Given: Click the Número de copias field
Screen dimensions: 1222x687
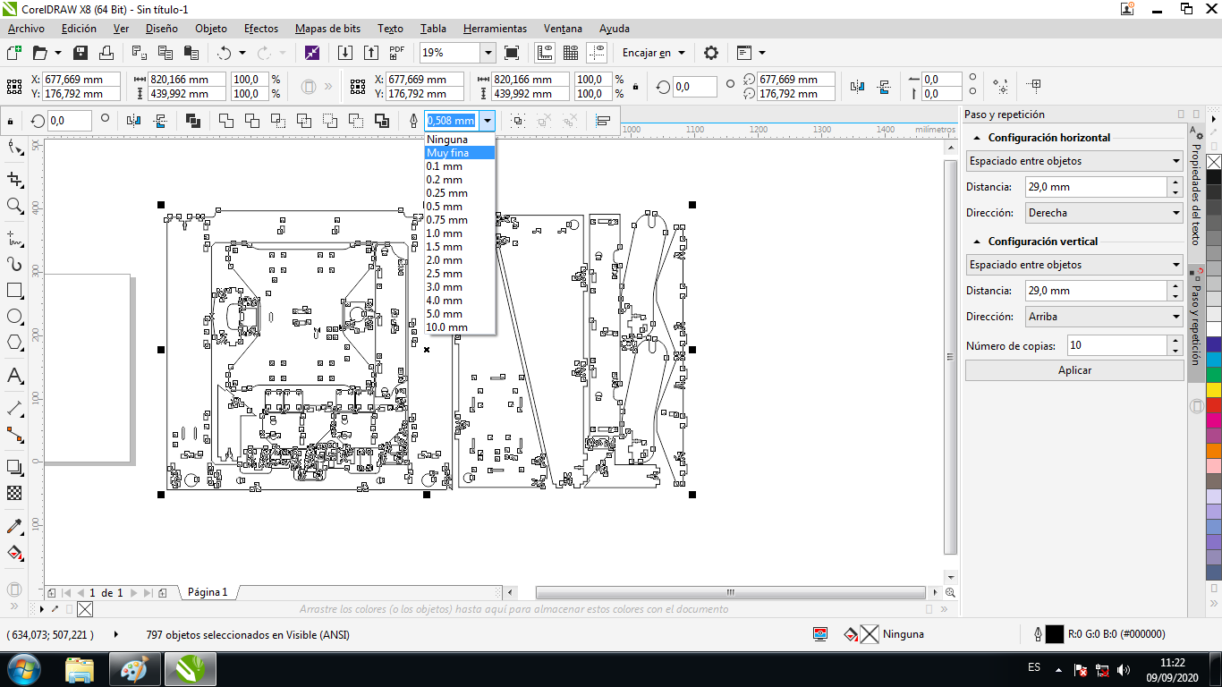Looking at the screenshot, I should (x=1113, y=345).
